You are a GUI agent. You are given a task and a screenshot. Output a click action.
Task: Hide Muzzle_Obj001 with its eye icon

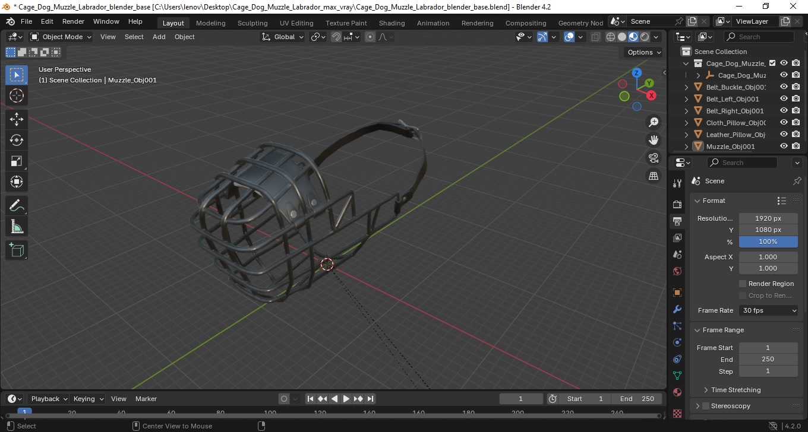coord(784,146)
